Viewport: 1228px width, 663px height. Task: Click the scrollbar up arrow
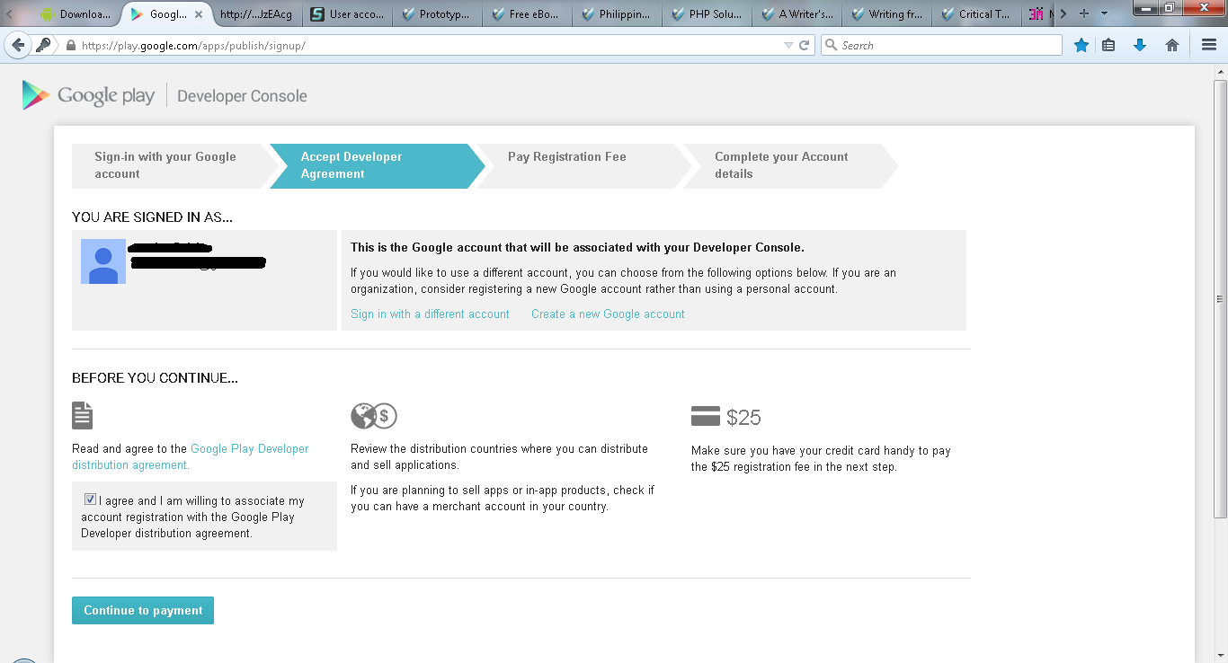[1220, 72]
